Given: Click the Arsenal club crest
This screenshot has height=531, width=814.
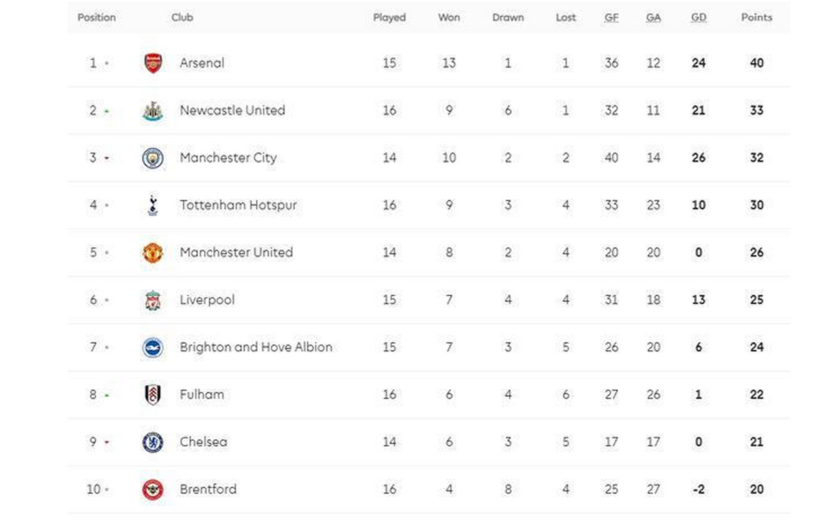Looking at the screenshot, I should [153, 63].
